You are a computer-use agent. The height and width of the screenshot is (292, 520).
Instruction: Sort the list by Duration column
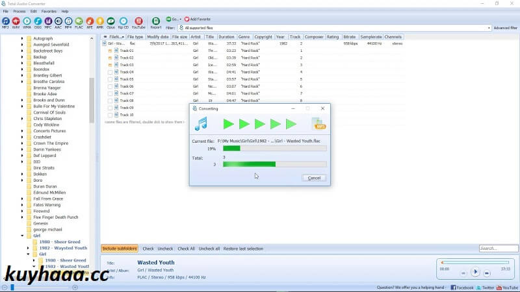(x=226, y=37)
